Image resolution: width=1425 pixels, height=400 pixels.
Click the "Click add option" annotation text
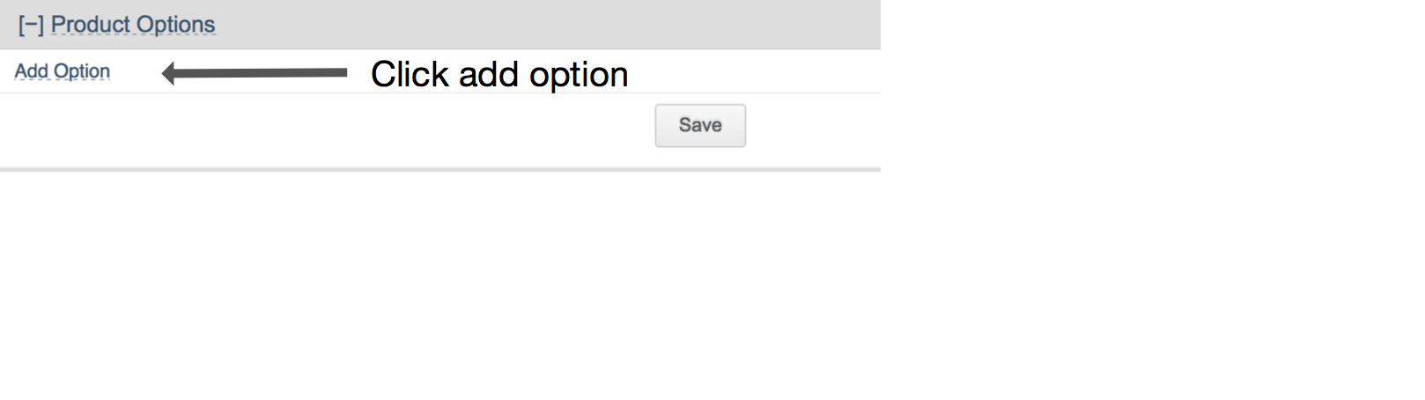click(499, 75)
